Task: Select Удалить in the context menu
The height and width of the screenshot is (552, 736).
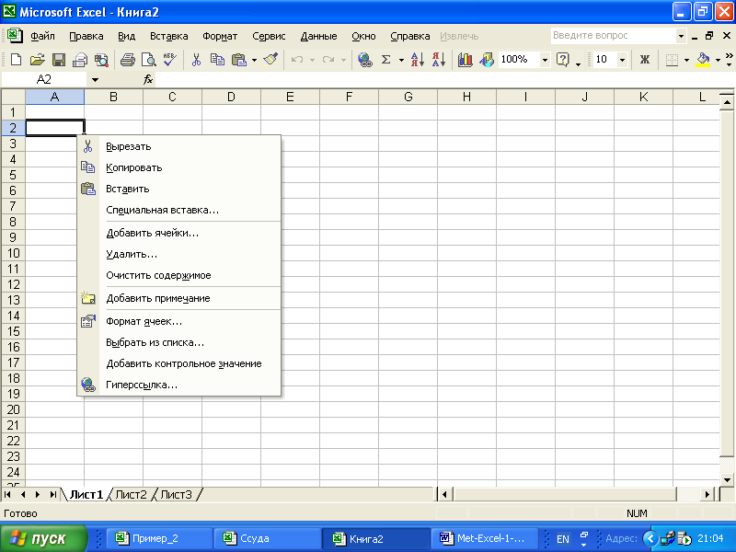Action: click(x=179, y=254)
